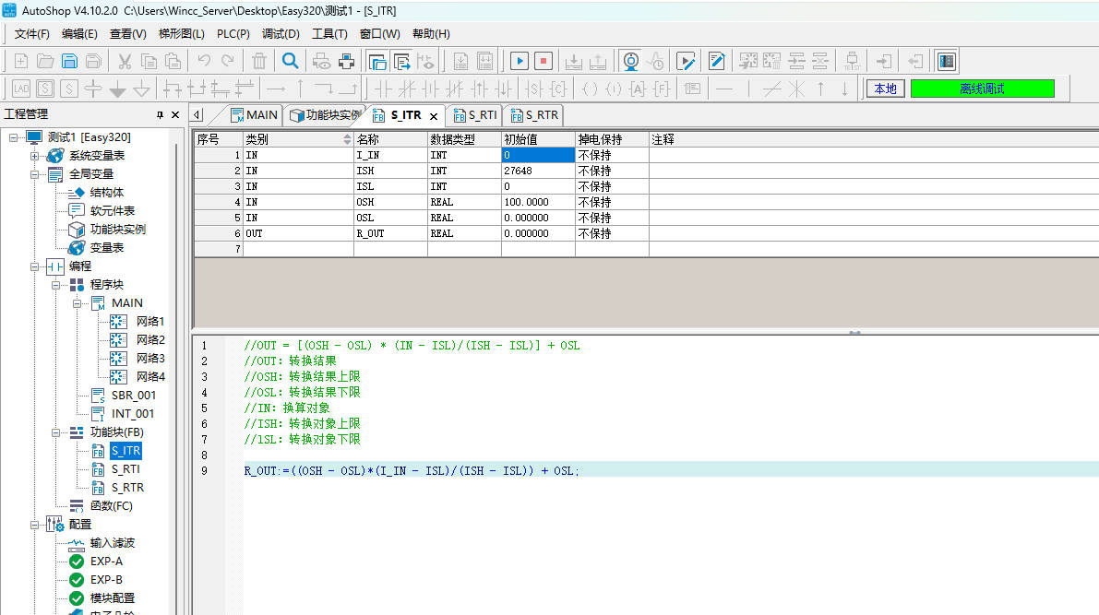Collapse the 功能块(FB) tree node

coord(56,432)
